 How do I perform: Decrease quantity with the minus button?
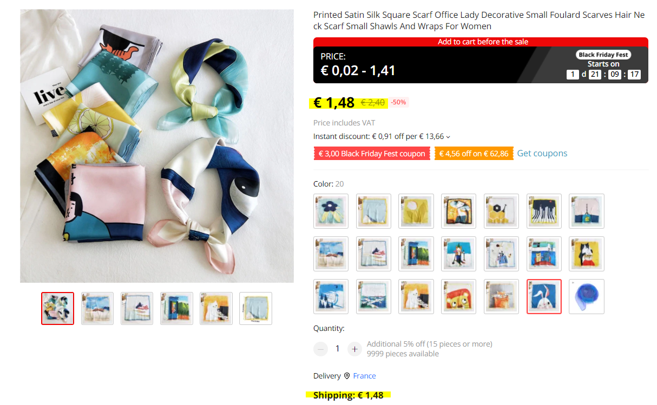[320, 349]
